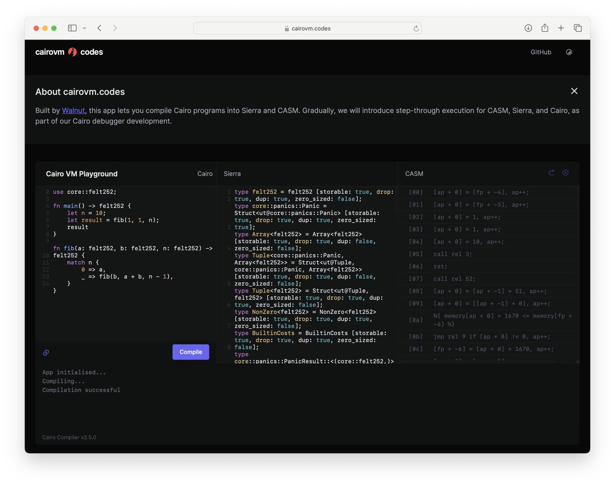
Task: Click the 'About cairovm.codes' heading
Action: click(x=80, y=92)
